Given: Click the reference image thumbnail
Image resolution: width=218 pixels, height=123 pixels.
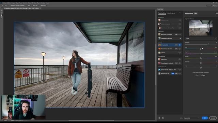Looking at the screenshot, I should point(201,28).
